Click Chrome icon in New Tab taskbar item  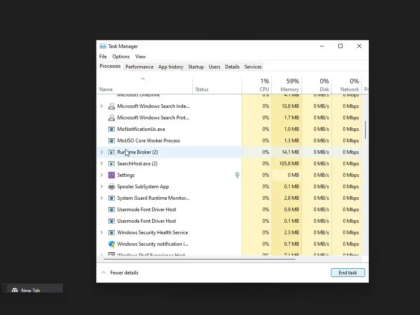tap(15, 290)
